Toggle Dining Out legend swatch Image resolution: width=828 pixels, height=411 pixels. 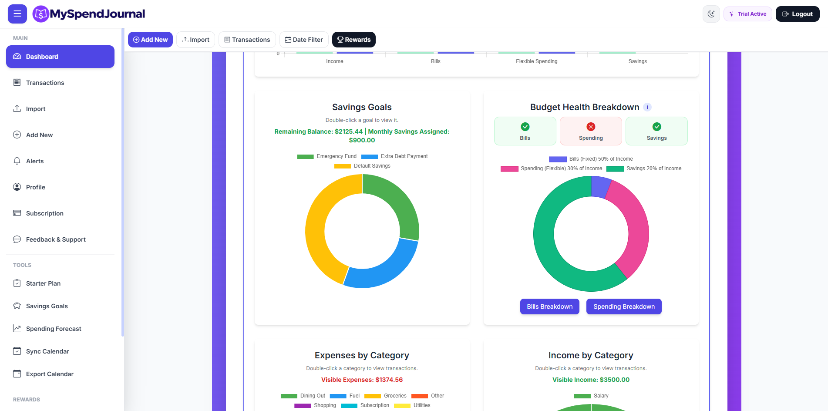[x=289, y=396]
